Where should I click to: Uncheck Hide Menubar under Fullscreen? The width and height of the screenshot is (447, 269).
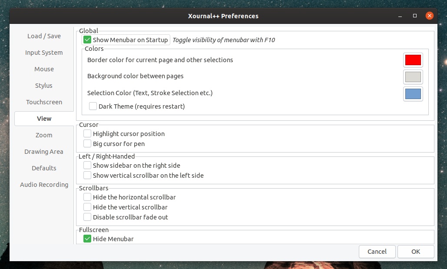[87, 239]
